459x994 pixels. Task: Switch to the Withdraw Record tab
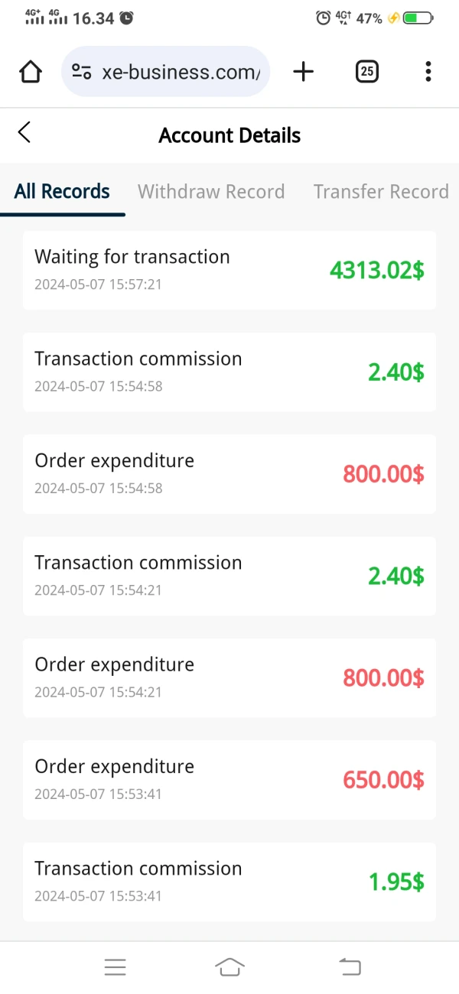click(211, 191)
